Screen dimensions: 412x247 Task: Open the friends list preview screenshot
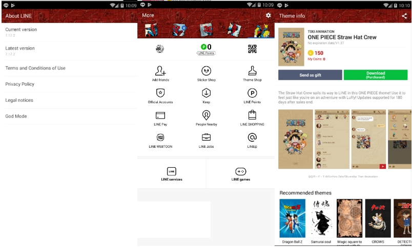click(x=332, y=139)
